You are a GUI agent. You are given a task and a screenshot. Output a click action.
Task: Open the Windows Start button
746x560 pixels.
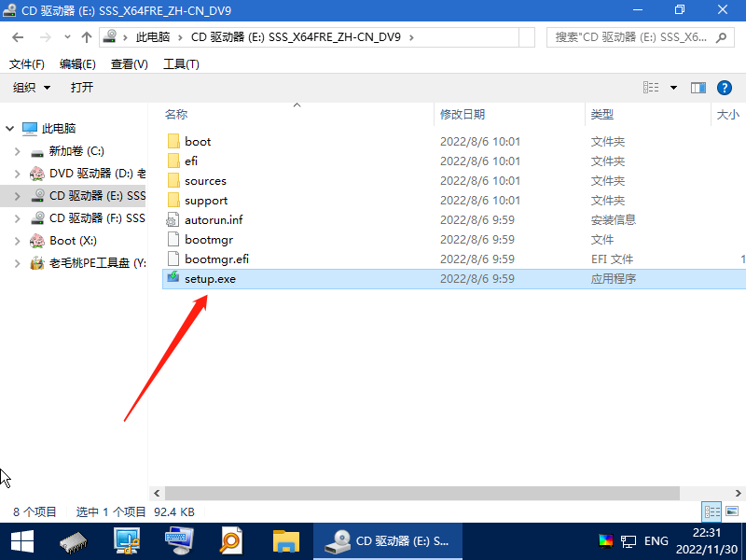tap(21, 541)
